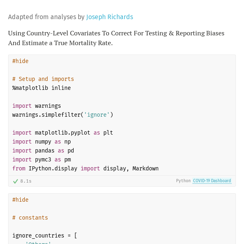
Task: Click the 'Adapted from analyses by' text
Action: (46, 17)
